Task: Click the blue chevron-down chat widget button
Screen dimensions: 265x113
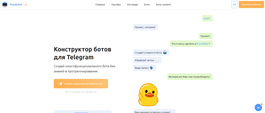Action: tap(258, 107)
